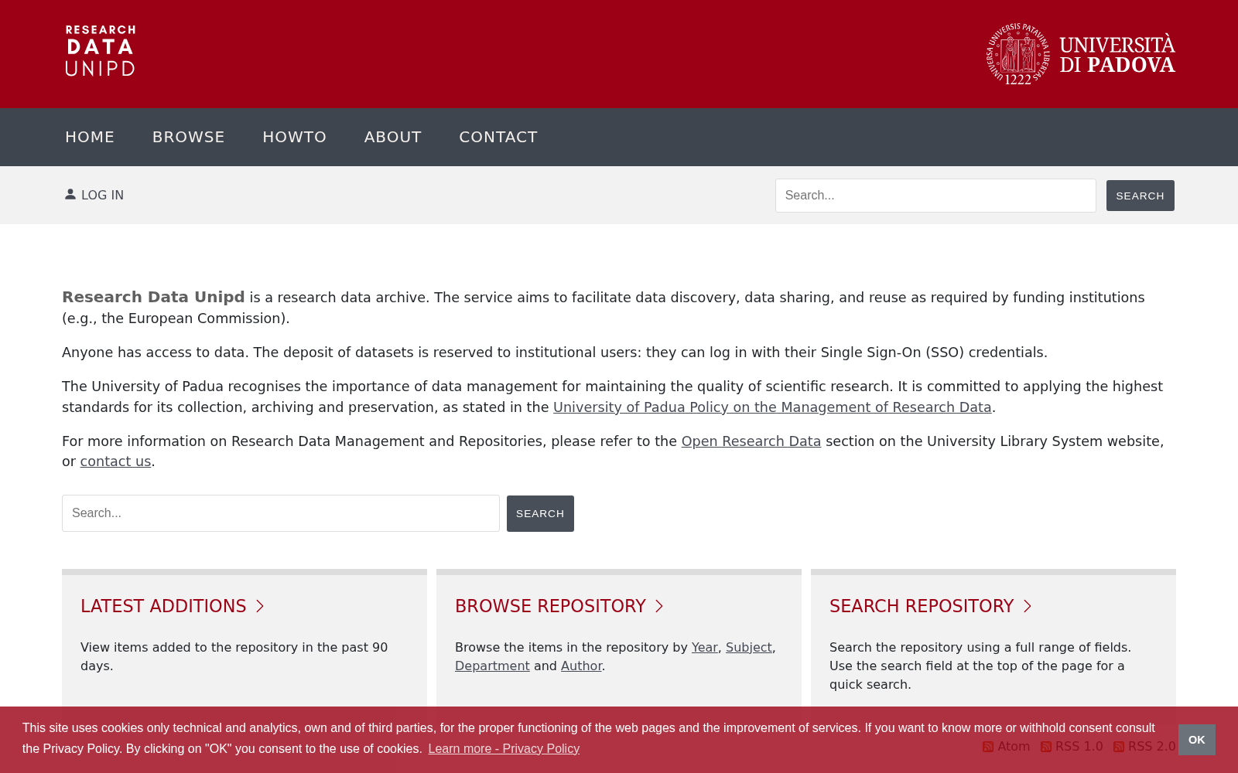This screenshot has width=1238, height=773.
Task: Click the RSS 1.0 text link
Action: pyautogui.click(x=1079, y=747)
